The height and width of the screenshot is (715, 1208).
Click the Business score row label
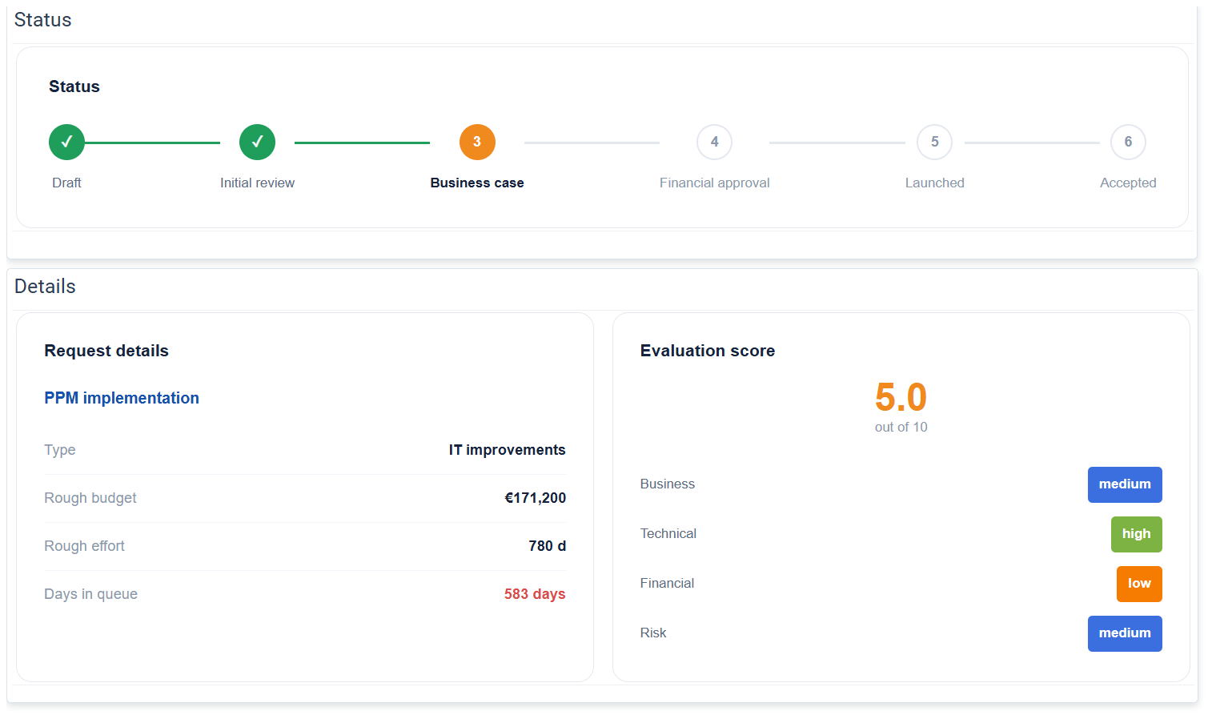668,484
